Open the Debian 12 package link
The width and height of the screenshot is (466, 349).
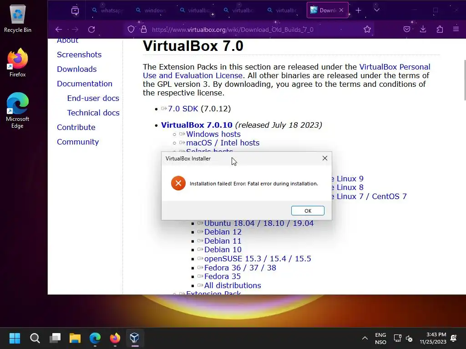tap(223, 232)
